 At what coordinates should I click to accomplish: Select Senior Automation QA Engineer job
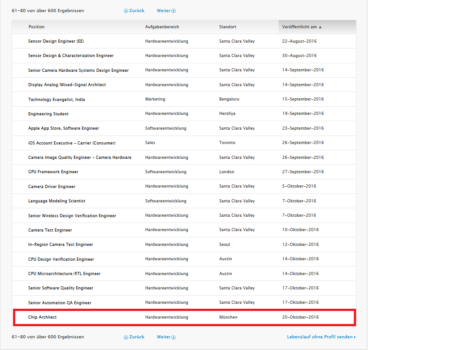pos(60,303)
